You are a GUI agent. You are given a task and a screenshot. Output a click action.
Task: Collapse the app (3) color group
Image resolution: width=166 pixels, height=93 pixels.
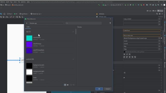click(73, 32)
